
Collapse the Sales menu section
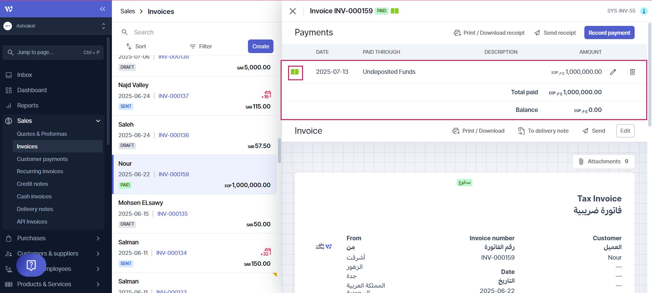[98, 121]
